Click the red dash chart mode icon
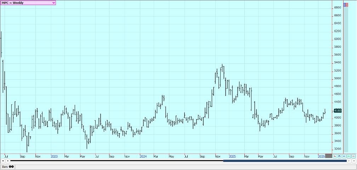The image size is (357, 170). tap(353, 156)
